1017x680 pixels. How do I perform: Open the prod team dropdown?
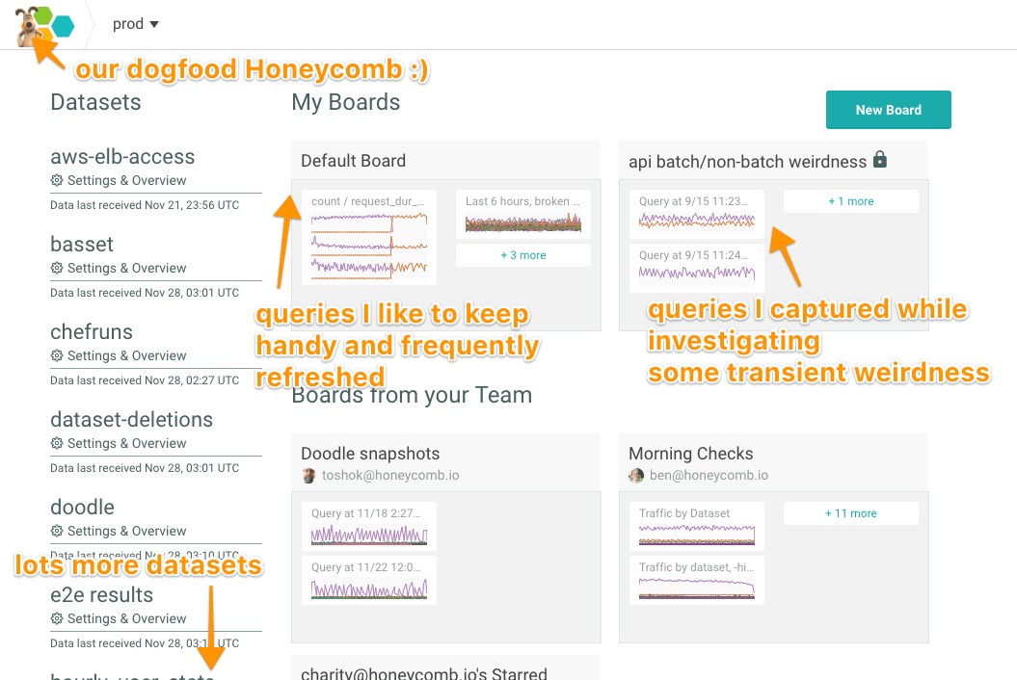136,24
